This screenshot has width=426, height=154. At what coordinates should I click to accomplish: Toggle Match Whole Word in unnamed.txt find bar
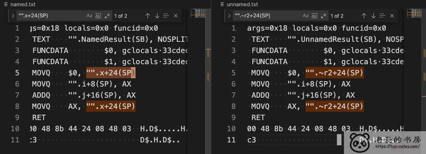[x=315, y=16]
